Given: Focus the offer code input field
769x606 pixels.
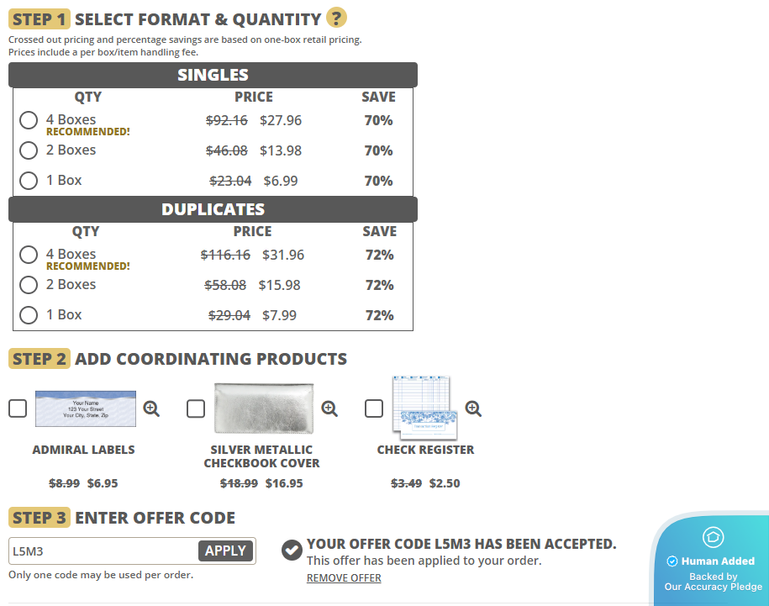Looking at the screenshot, I should point(103,551).
